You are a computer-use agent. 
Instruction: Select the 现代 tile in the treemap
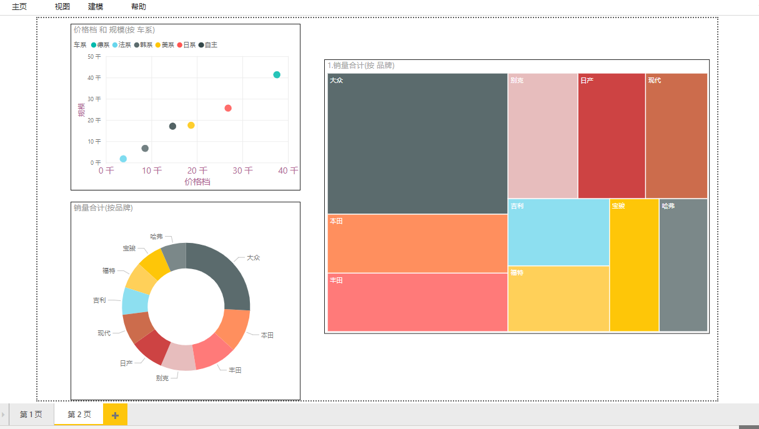[x=677, y=136]
